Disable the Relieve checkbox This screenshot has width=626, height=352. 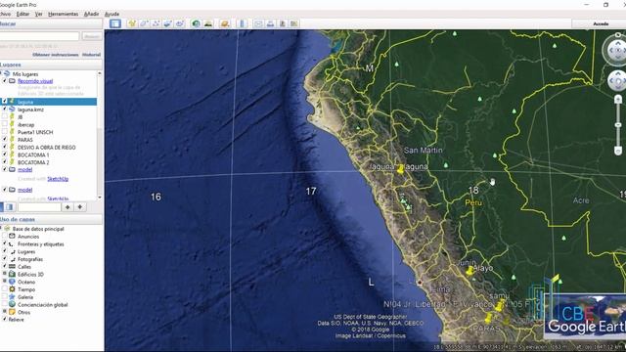(x=5, y=320)
